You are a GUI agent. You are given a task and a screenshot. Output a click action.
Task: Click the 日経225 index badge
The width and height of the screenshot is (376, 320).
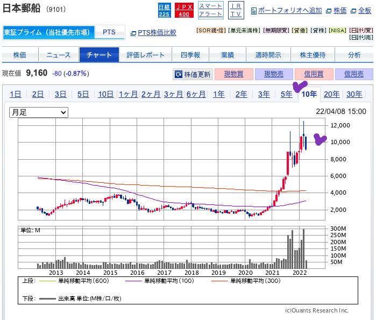coord(164,10)
